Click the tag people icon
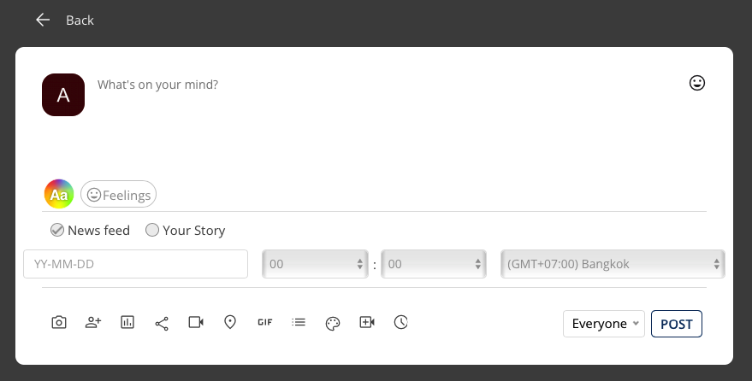752x381 pixels. pos(93,322)
